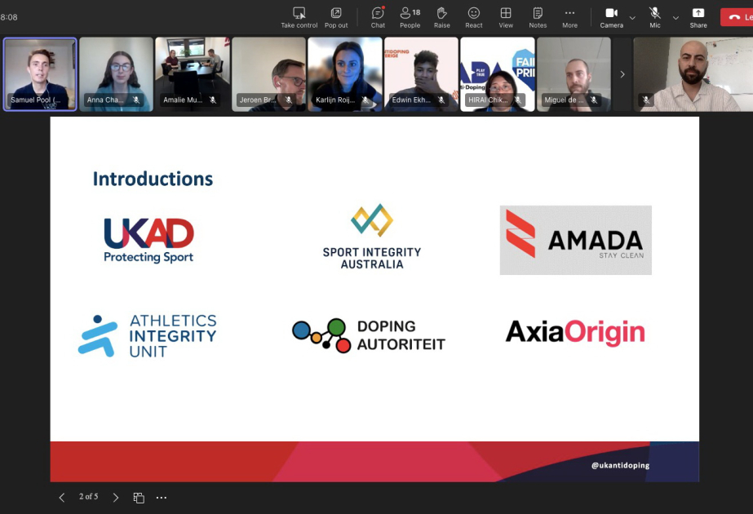Expand mic options dropdown arrow

pyautogui.click(x=675, y=18)
